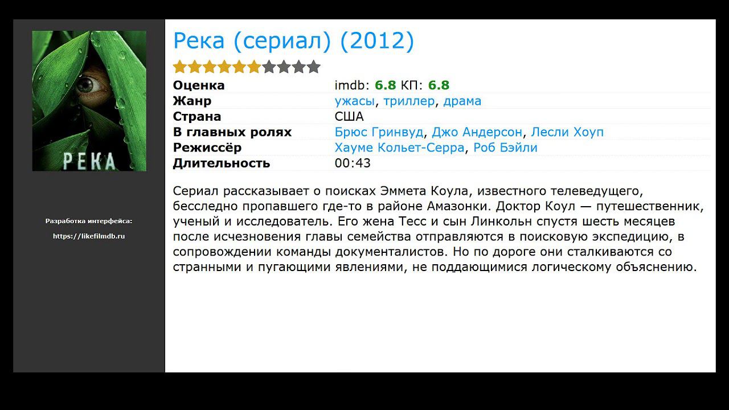Open director Роб Бэйли's link
The image size is (729, 410).
point(505,148)
